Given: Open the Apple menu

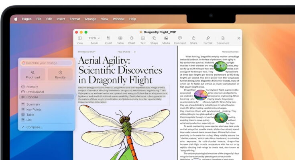Looking at the screenshot, I should pyautogui.click(x=16, y=19).
